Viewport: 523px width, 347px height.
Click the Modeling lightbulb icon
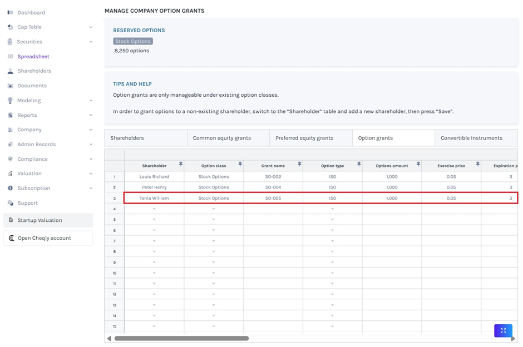click(10, 101)
